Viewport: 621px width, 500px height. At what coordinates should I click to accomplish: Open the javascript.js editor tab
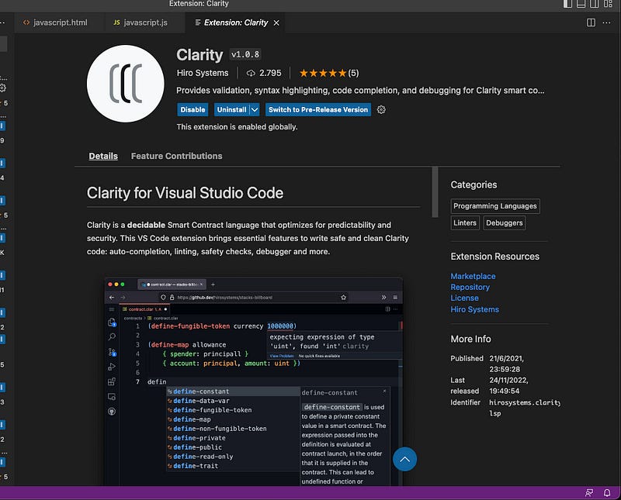(x=141, y=22)
